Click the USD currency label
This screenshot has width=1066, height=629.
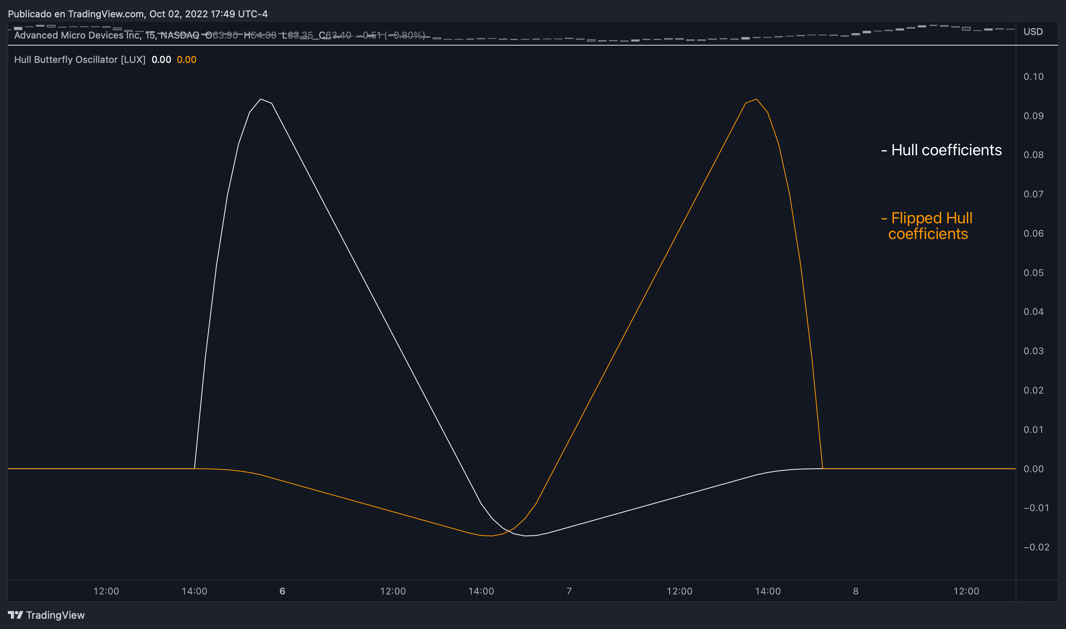coord(1033,32)
